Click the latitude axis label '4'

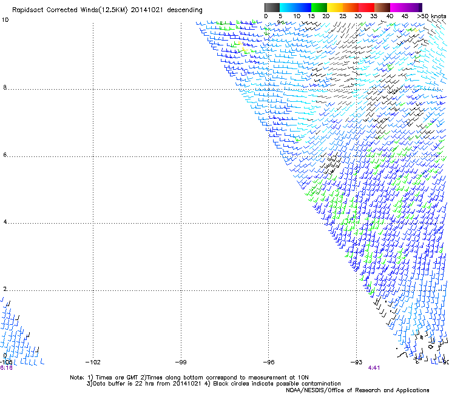pos(5,222)
